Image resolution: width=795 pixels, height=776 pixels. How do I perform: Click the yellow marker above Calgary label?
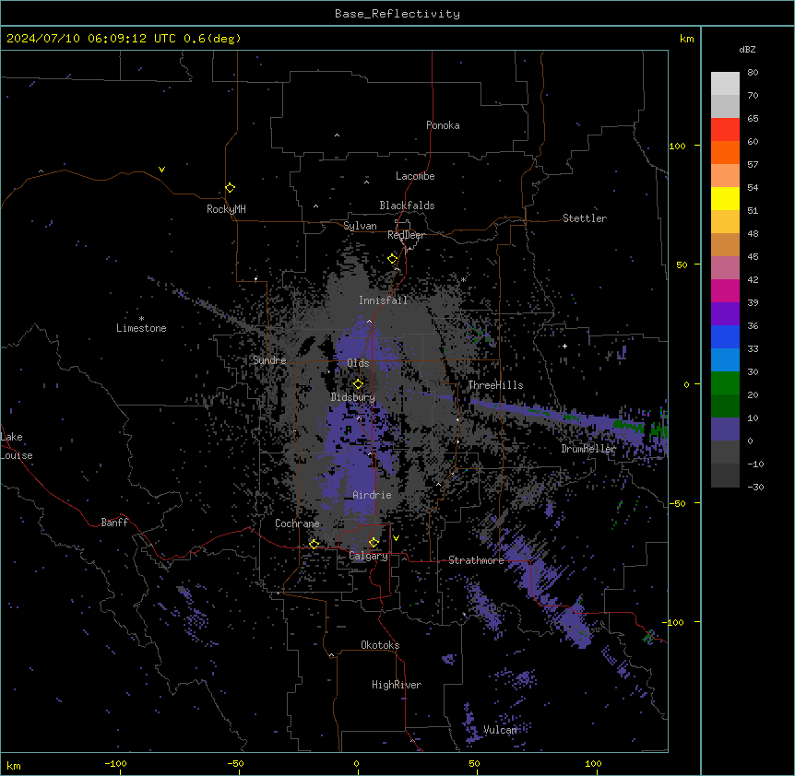[x=374, y=543]
